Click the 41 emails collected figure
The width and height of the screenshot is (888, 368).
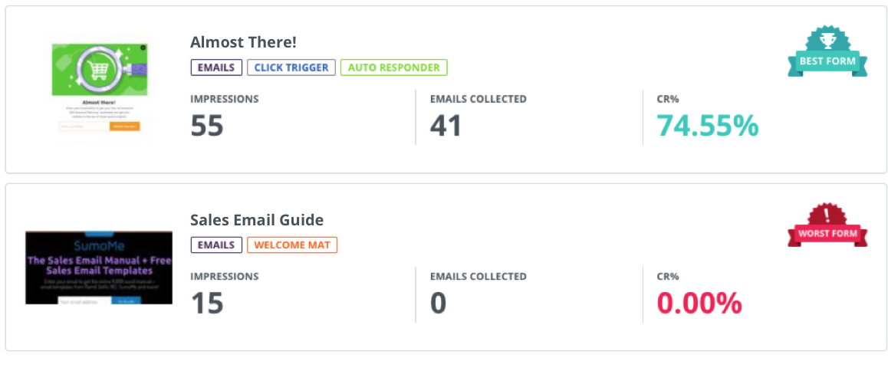pos(446,127)
